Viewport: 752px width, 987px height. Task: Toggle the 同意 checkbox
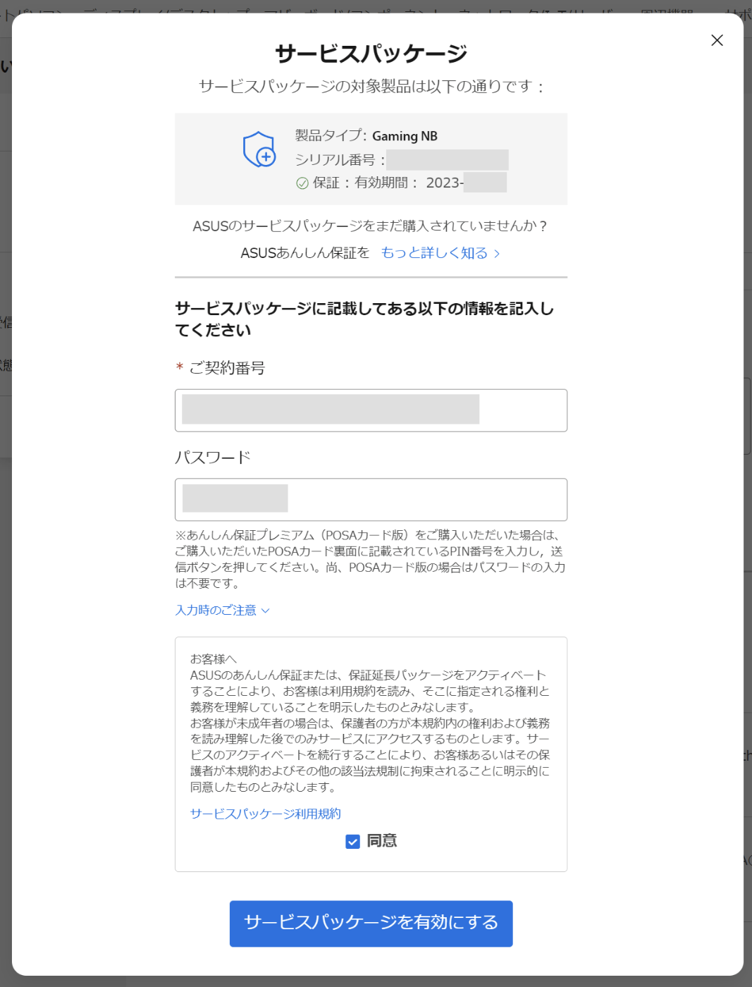click(x=353, y=841)
